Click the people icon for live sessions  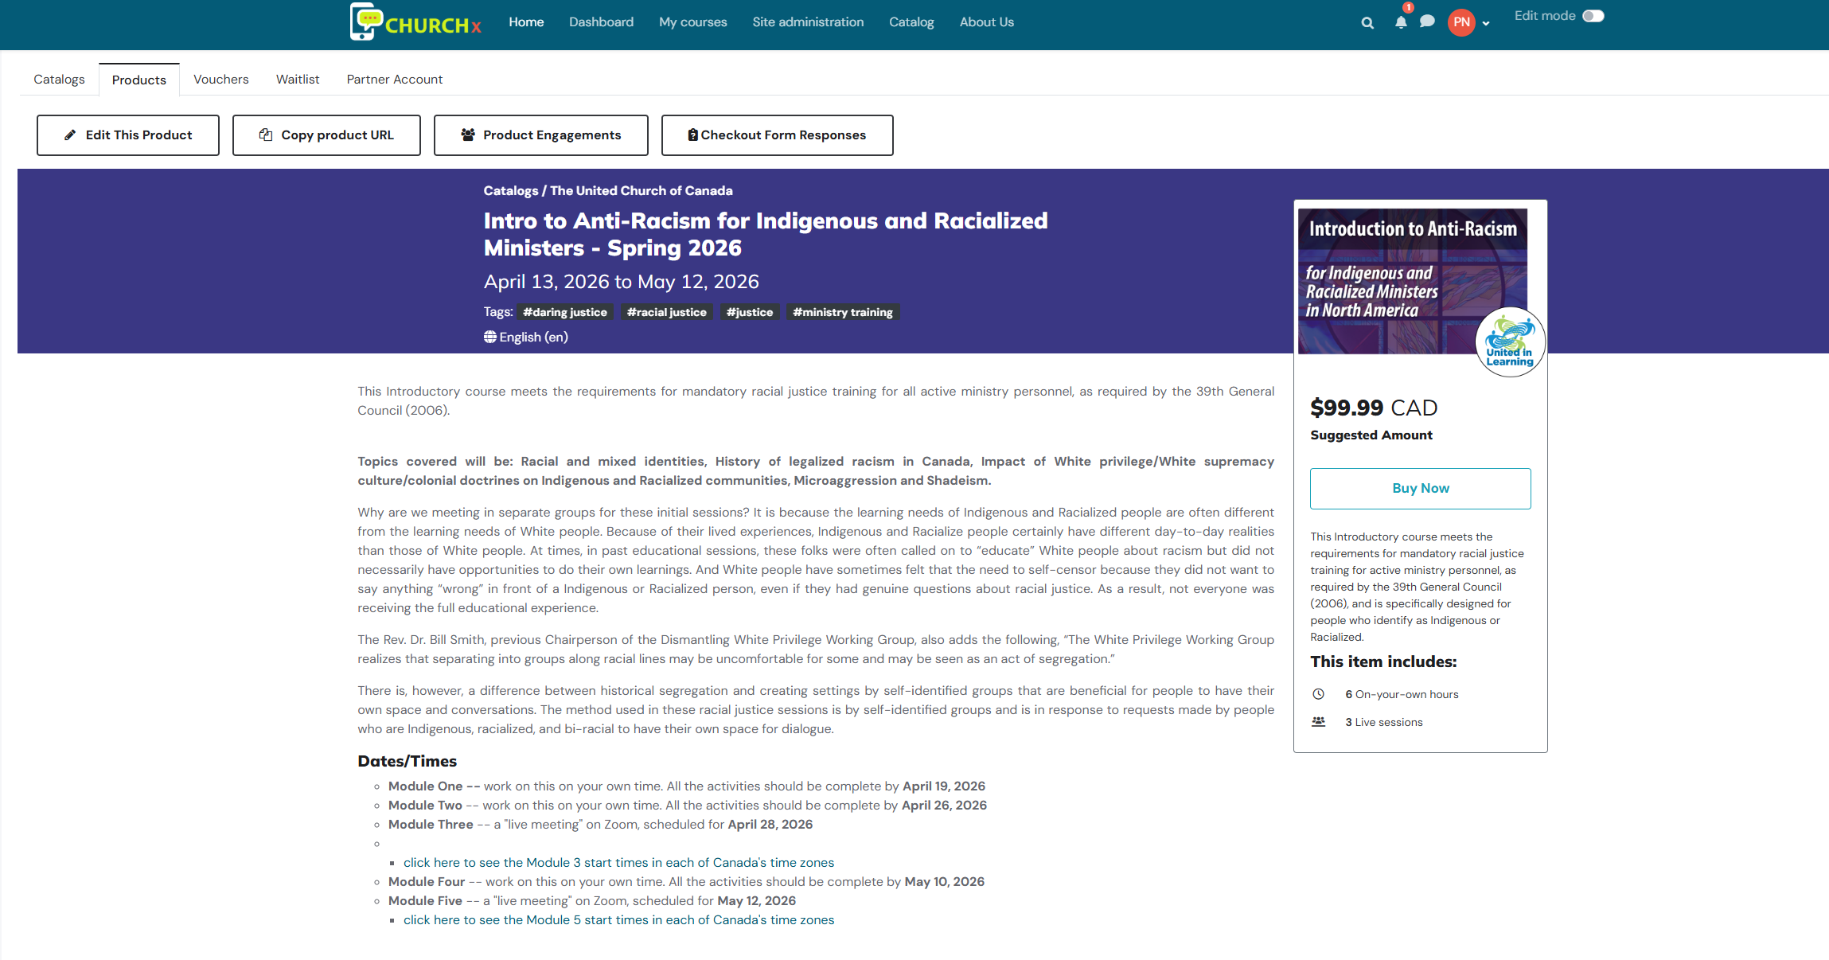click(x=1319, y=722)
